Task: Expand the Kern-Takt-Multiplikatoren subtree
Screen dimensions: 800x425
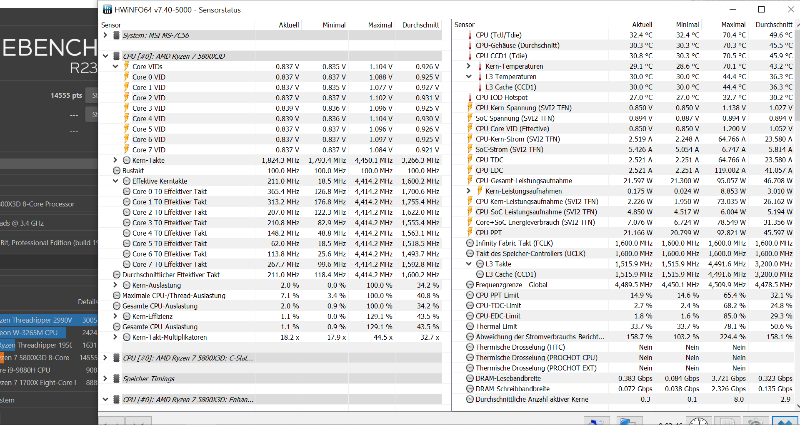Action: point(115,337)
